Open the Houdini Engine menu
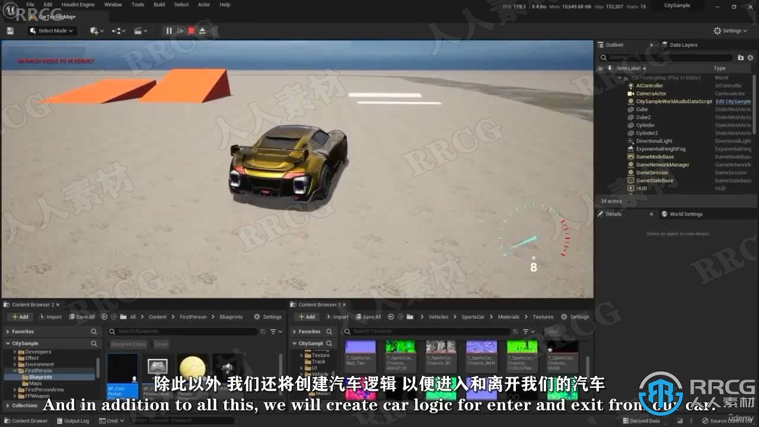 click(78, 5)
